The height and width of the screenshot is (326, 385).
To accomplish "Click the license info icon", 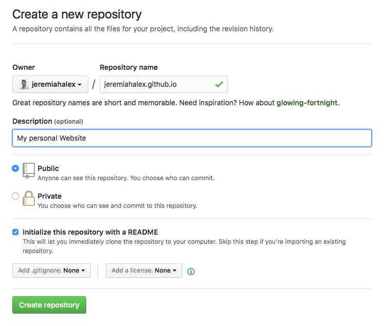I will coord(191,271).
